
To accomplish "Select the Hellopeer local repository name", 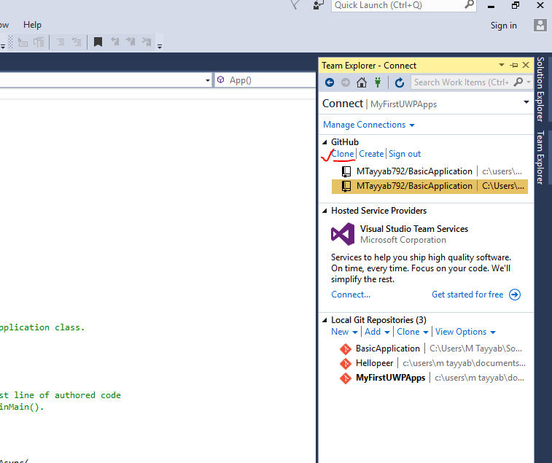I will [x=374, y=363].
